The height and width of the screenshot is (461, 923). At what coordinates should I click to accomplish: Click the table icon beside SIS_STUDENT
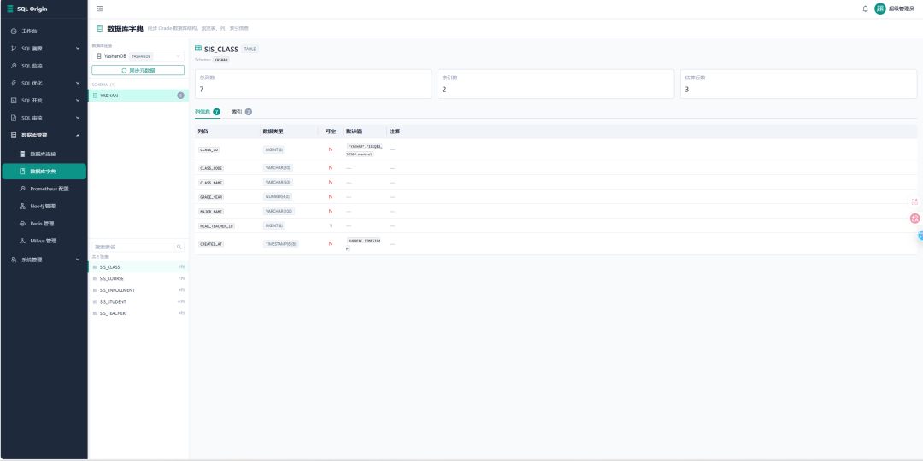[96, 301]
